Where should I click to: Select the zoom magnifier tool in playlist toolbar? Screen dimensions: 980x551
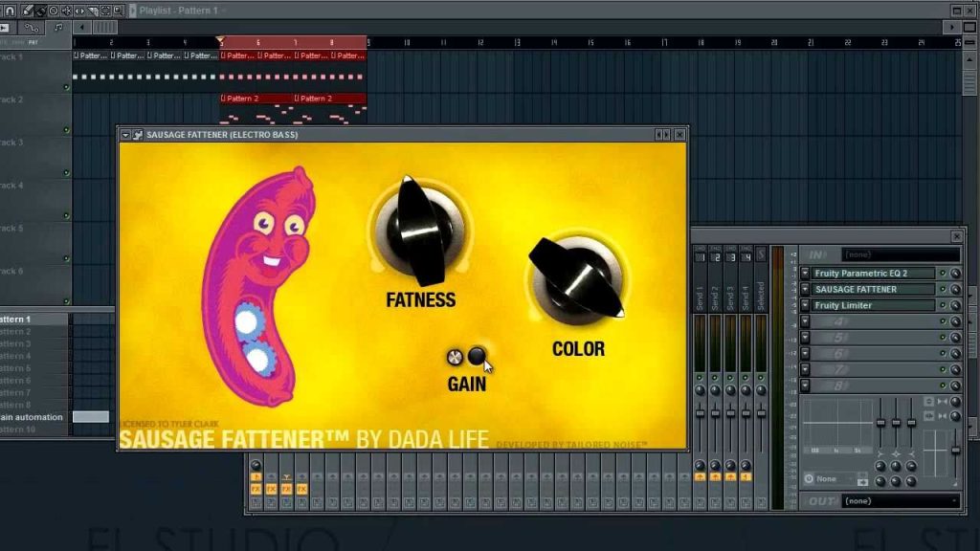coord(118,11)
